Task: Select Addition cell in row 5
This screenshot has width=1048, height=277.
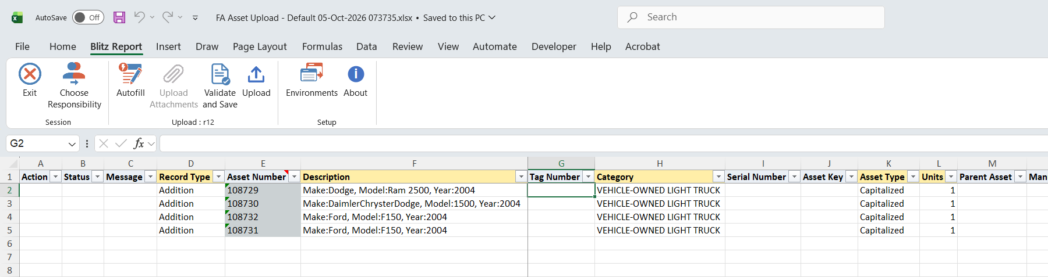Action: tap(191, 230)
